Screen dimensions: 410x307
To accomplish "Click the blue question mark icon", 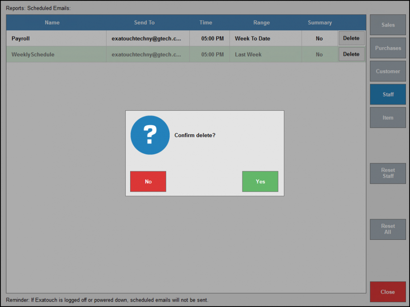I will pos(150,135).
